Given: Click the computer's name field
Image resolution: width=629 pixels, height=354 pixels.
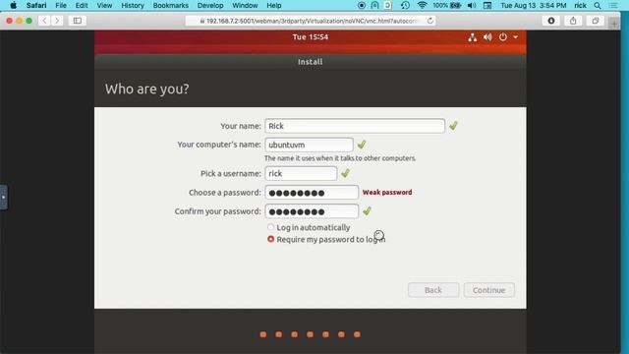Looking at the screenshot, I should 309,145.
